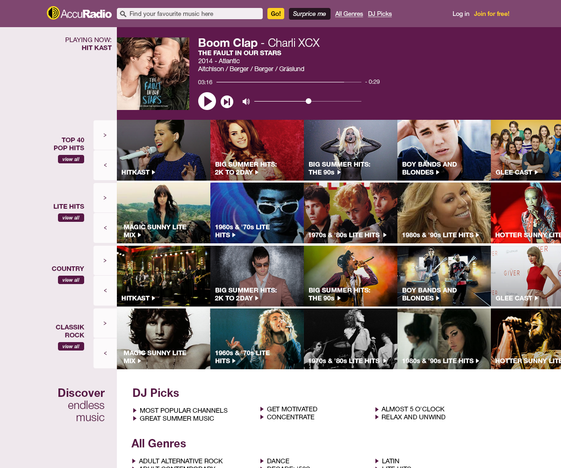
Task: Click the AccuRadio logo icon
Action: click(53, 13)
